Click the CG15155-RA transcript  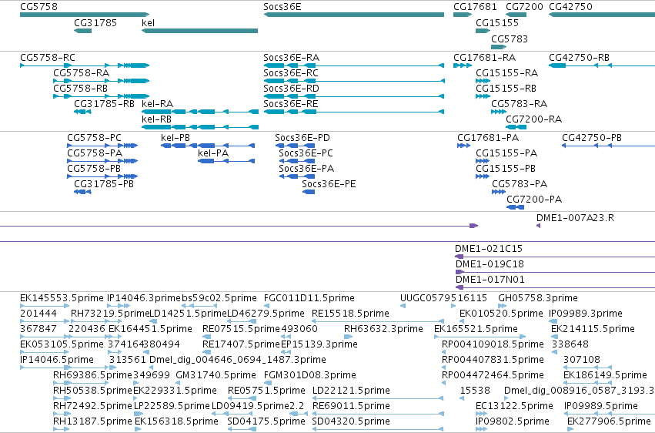pos(483,81)
